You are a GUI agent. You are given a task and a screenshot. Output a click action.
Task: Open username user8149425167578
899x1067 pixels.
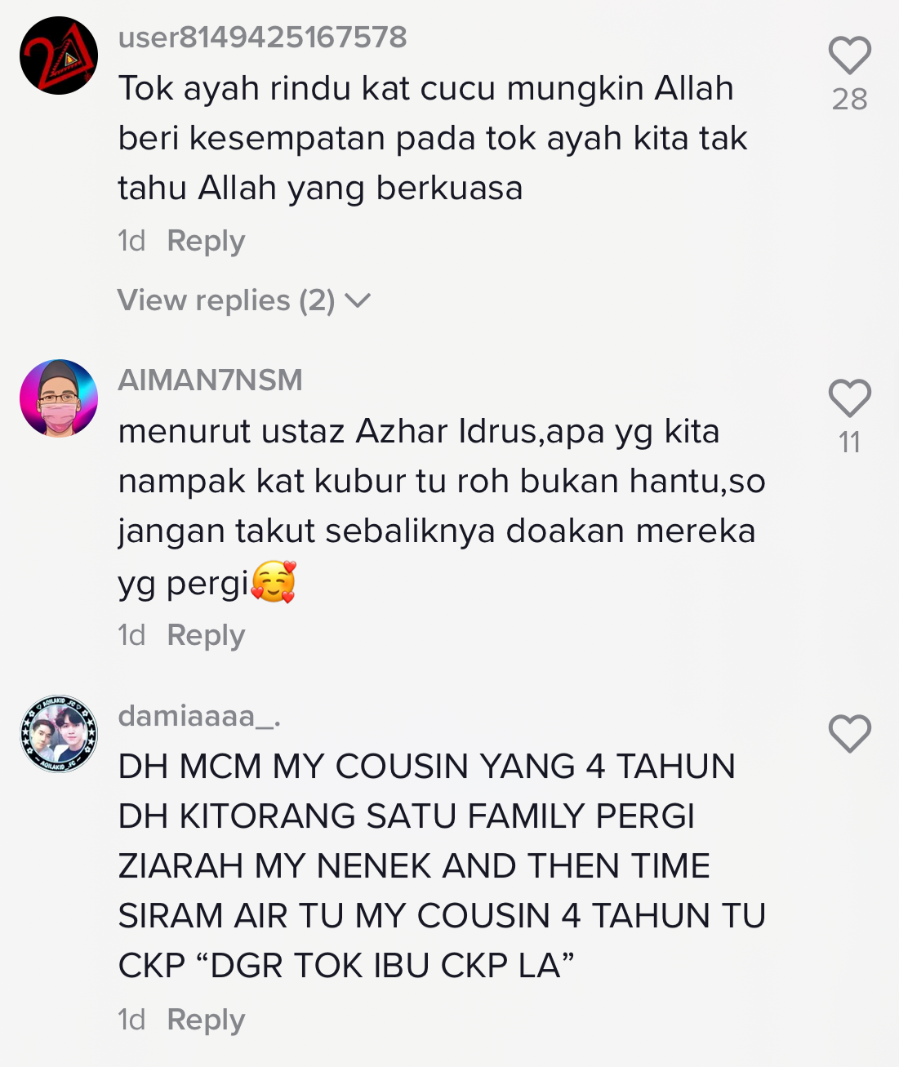pos(262,37)
